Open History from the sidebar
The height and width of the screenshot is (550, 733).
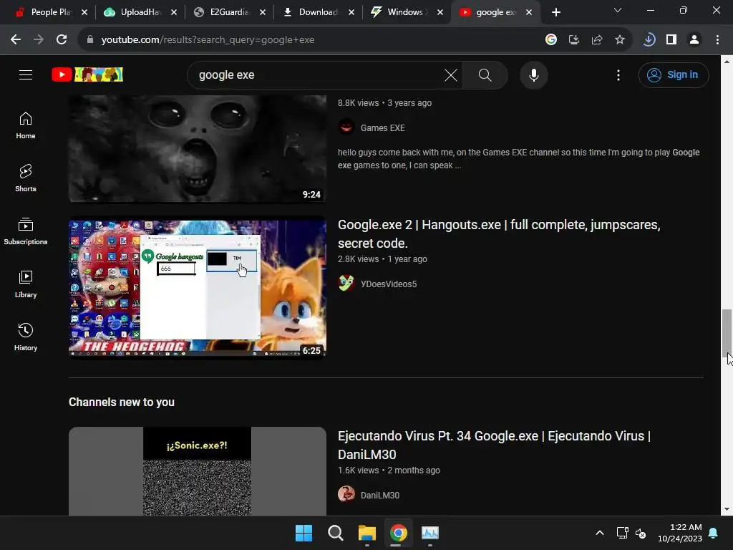[26, 337]
